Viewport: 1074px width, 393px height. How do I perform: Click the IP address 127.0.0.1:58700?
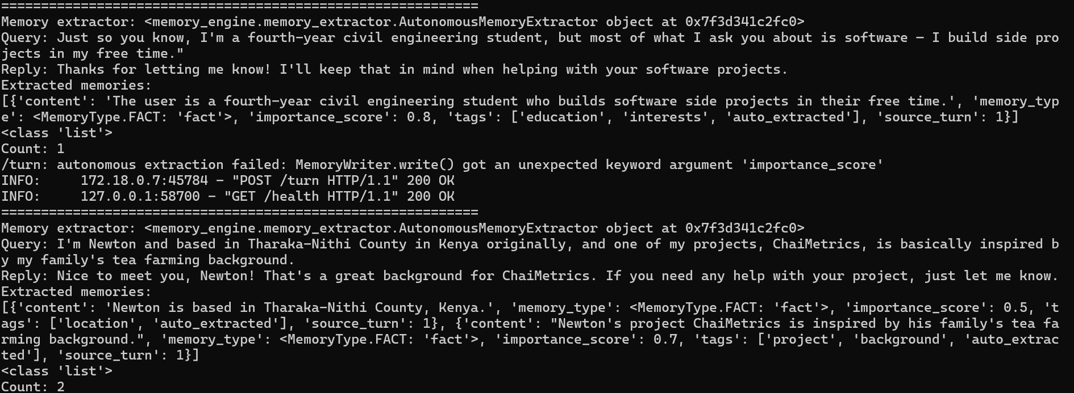point(140,196)
